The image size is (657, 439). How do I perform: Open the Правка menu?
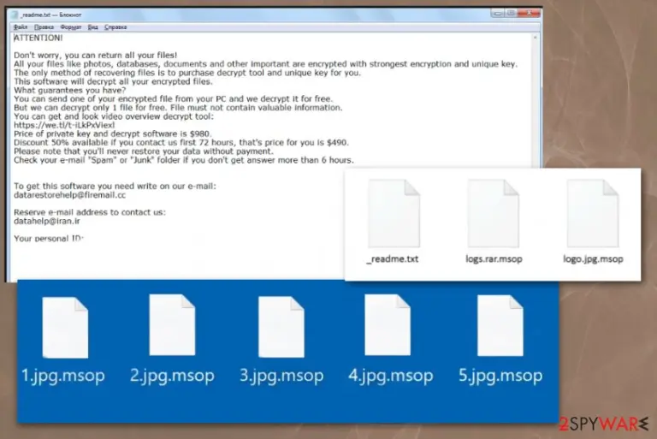tap(44, 27)
